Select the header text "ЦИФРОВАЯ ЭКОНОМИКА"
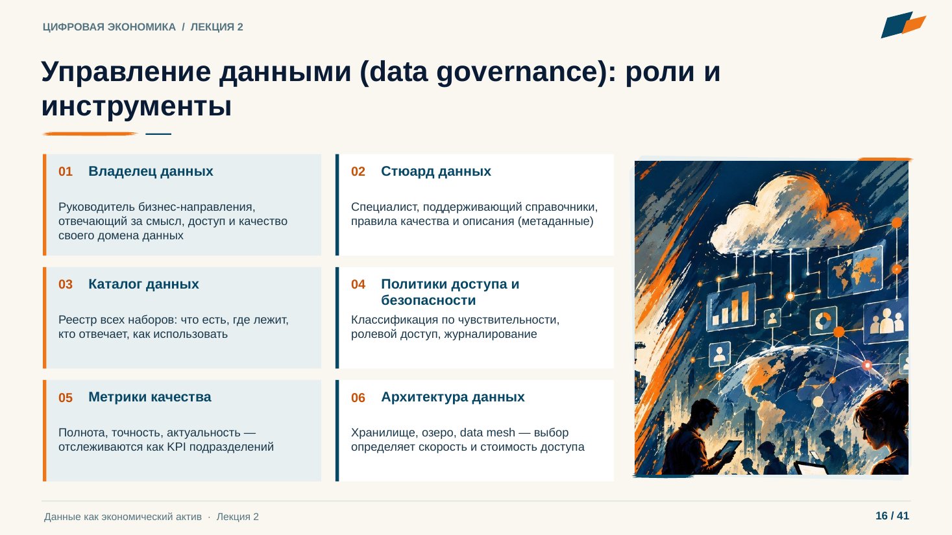952x535 pixels. point(109,27)
